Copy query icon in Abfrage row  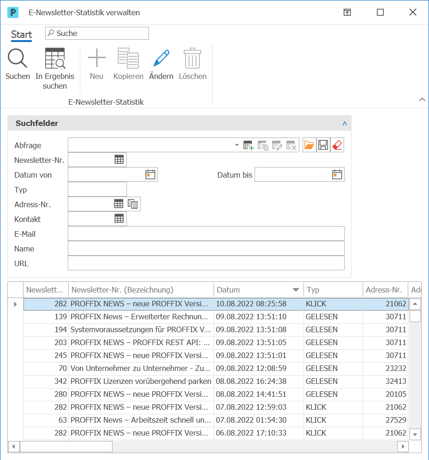[x=263, y=145]
